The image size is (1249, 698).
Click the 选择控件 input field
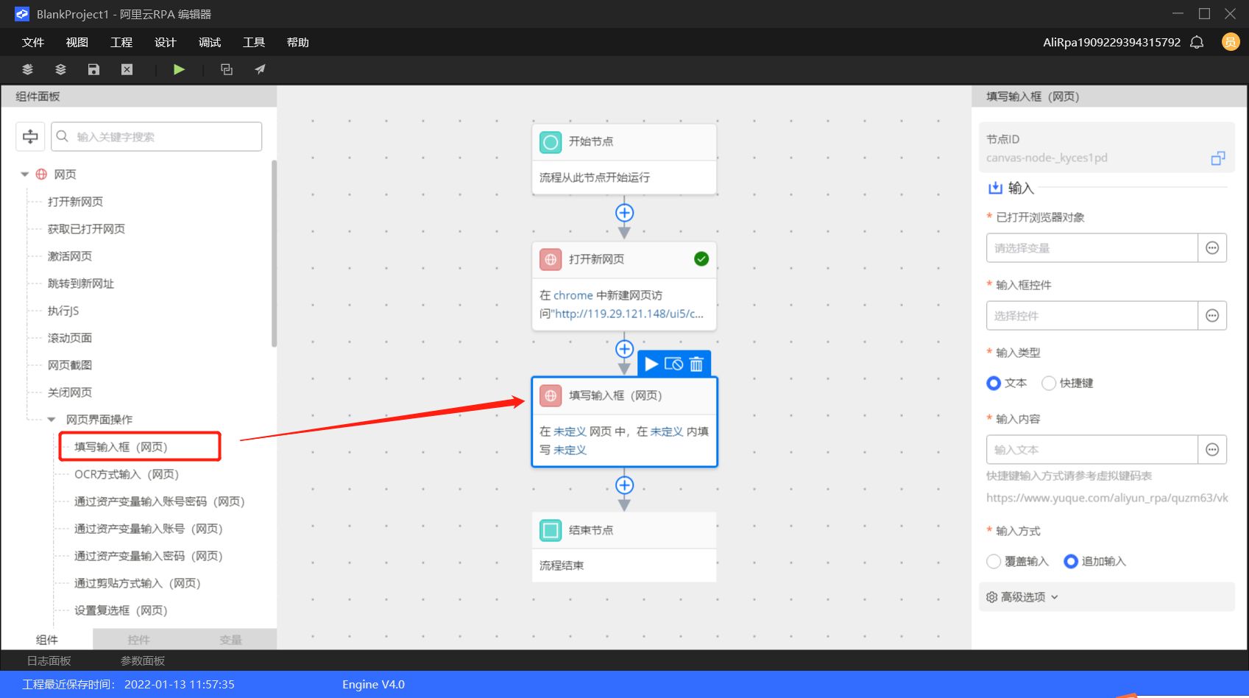1092,316
